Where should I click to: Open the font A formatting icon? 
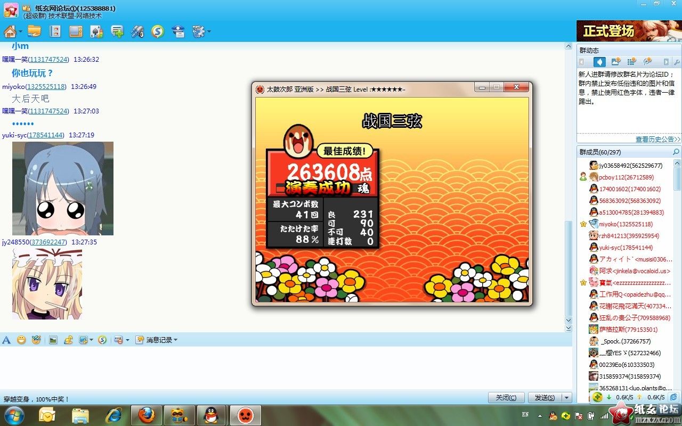pos(6,340)
